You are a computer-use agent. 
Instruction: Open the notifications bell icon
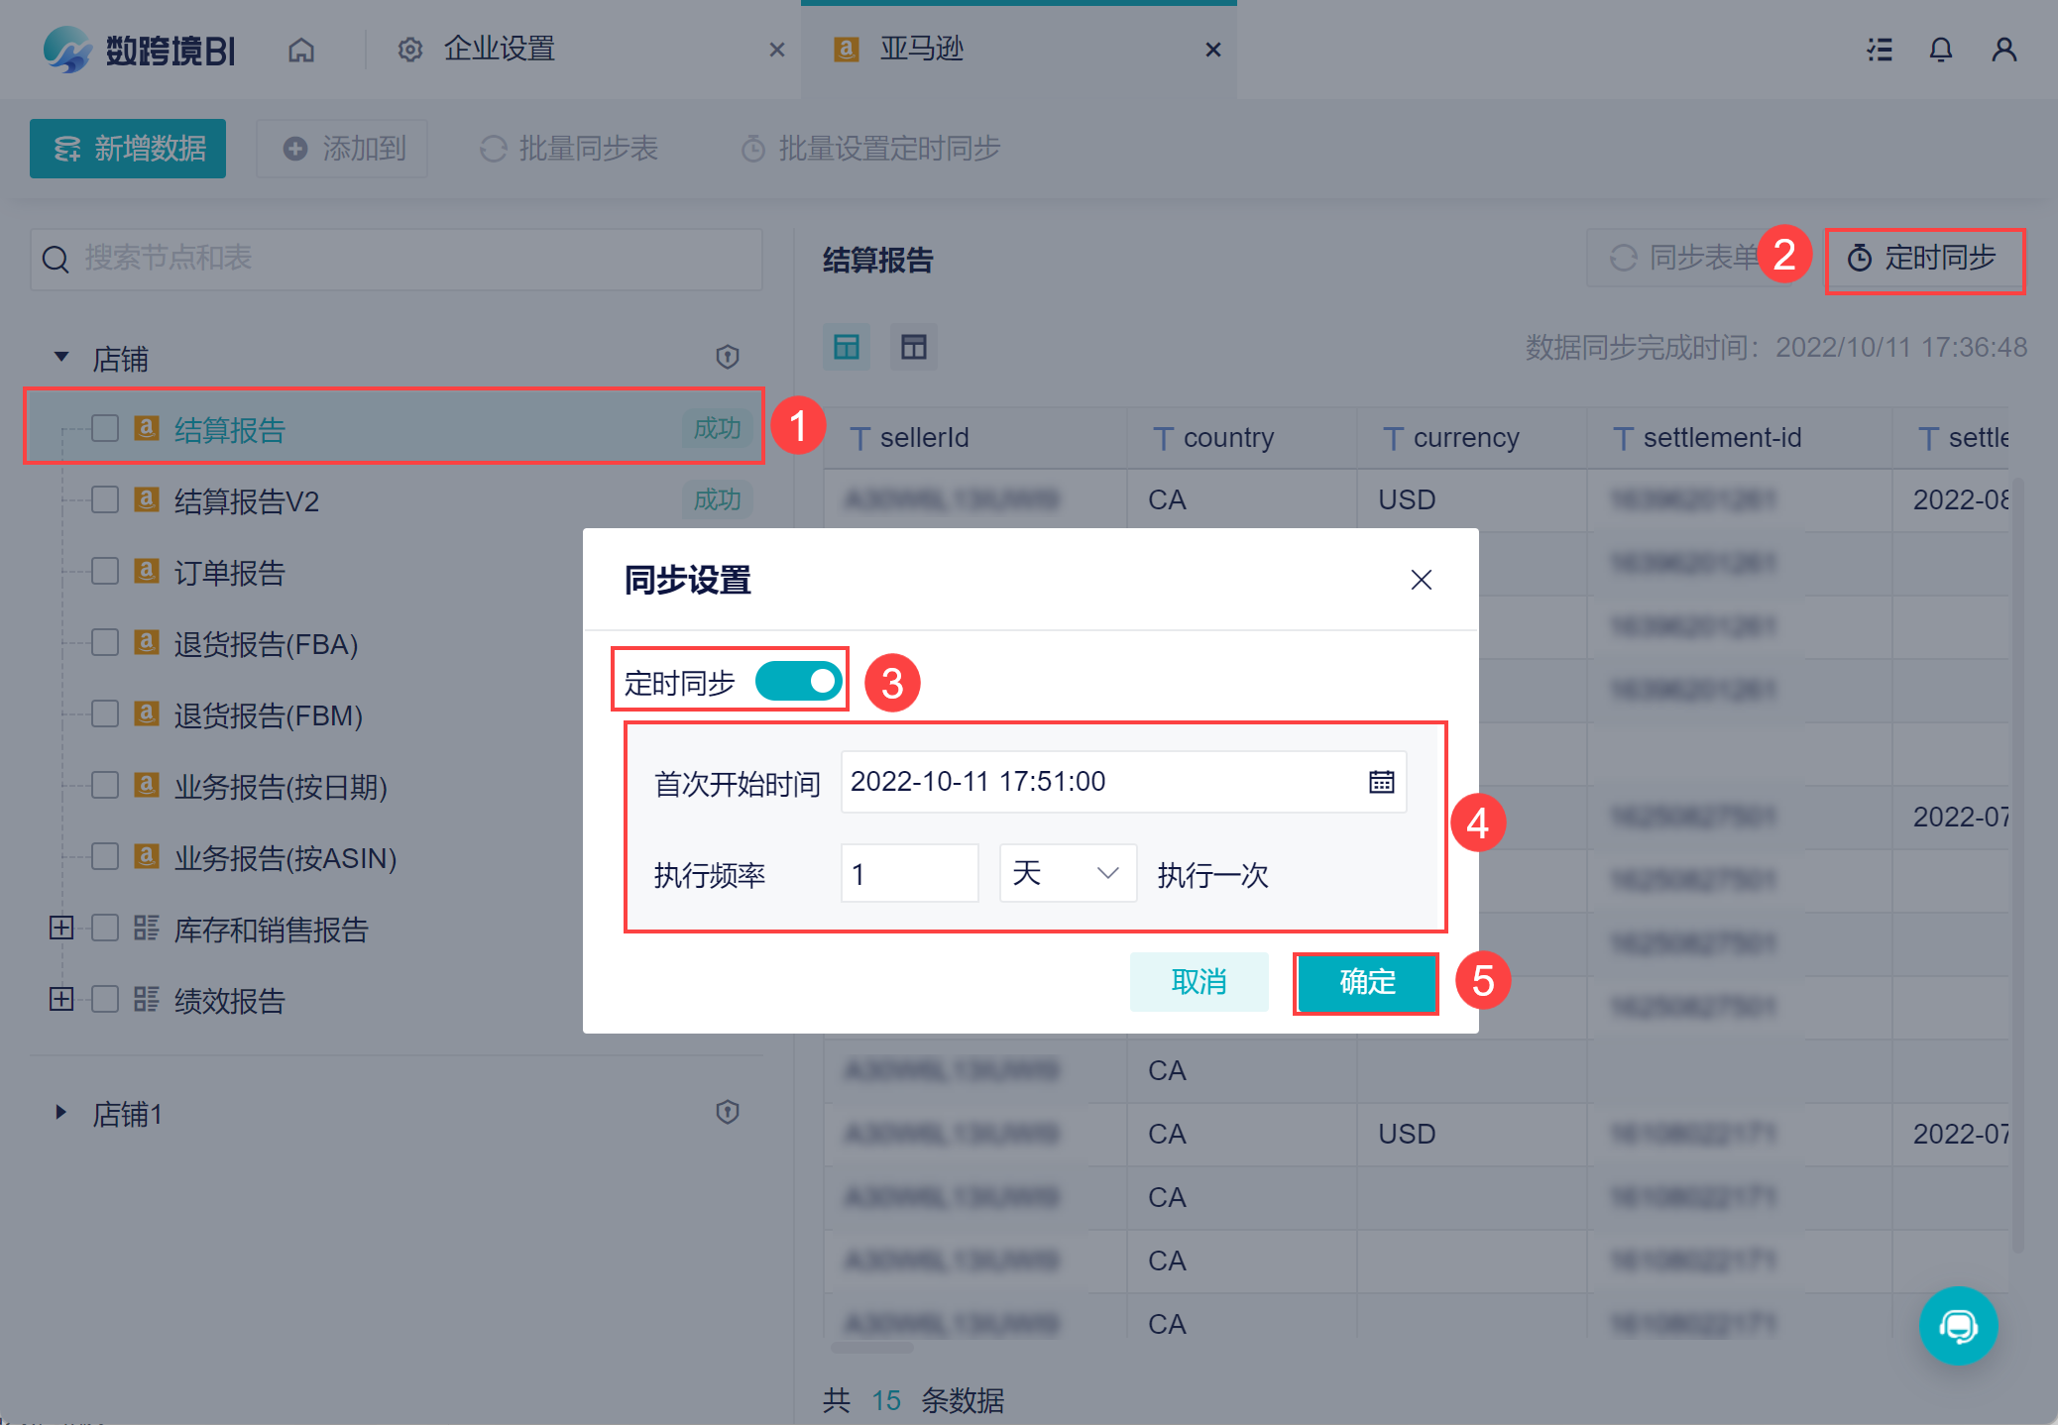pos(1940,50)
